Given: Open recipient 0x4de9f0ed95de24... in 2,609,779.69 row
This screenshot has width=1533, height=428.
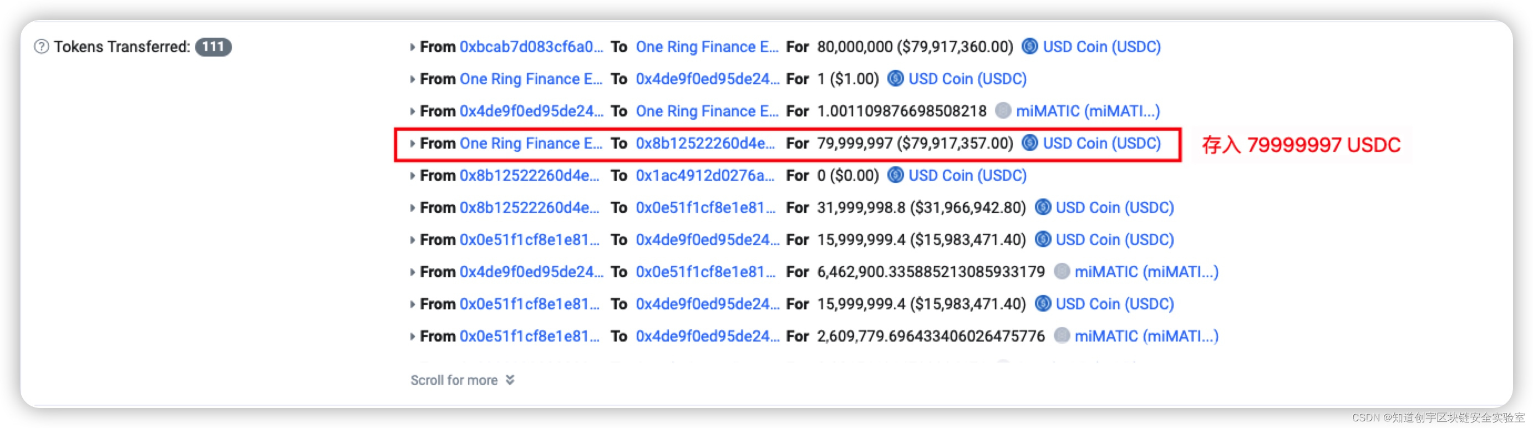Looking at the screenshot, I should point(707,336).
